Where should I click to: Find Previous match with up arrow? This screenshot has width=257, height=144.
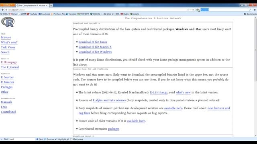point(49,139)
